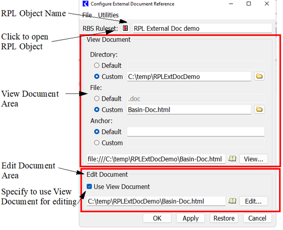Image resolution: width=283 pixels, height=230 pixels.
Task: Click the Restore button
Action: tap(224, 218)
